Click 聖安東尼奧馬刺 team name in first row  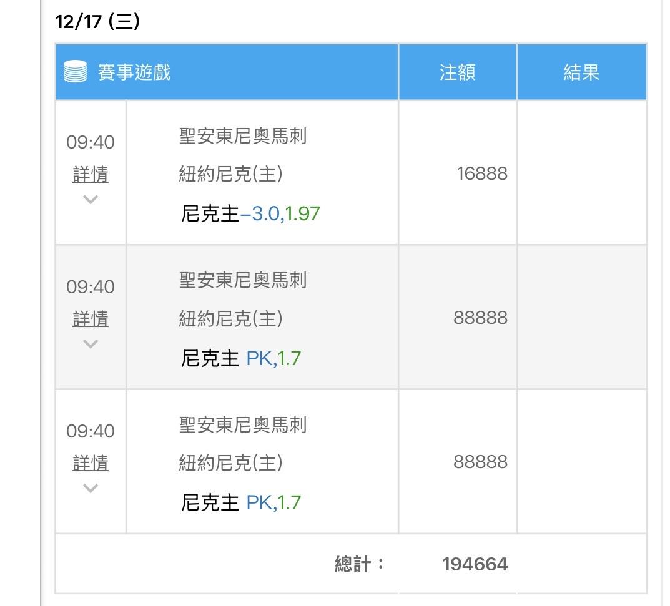[x=243, y=136]
